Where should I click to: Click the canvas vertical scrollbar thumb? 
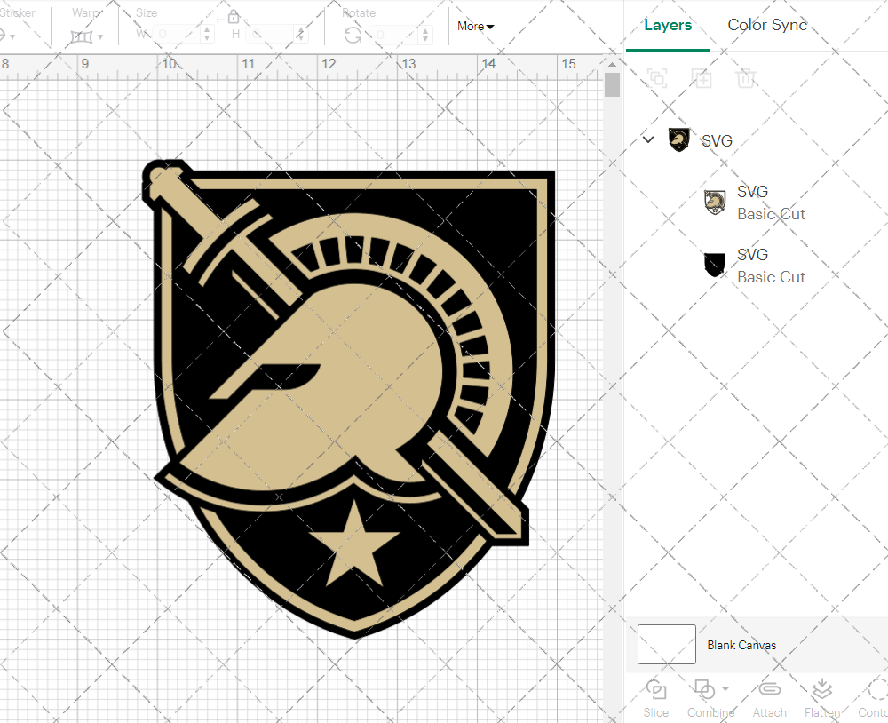pyautogui.click(x=612, y=85)
